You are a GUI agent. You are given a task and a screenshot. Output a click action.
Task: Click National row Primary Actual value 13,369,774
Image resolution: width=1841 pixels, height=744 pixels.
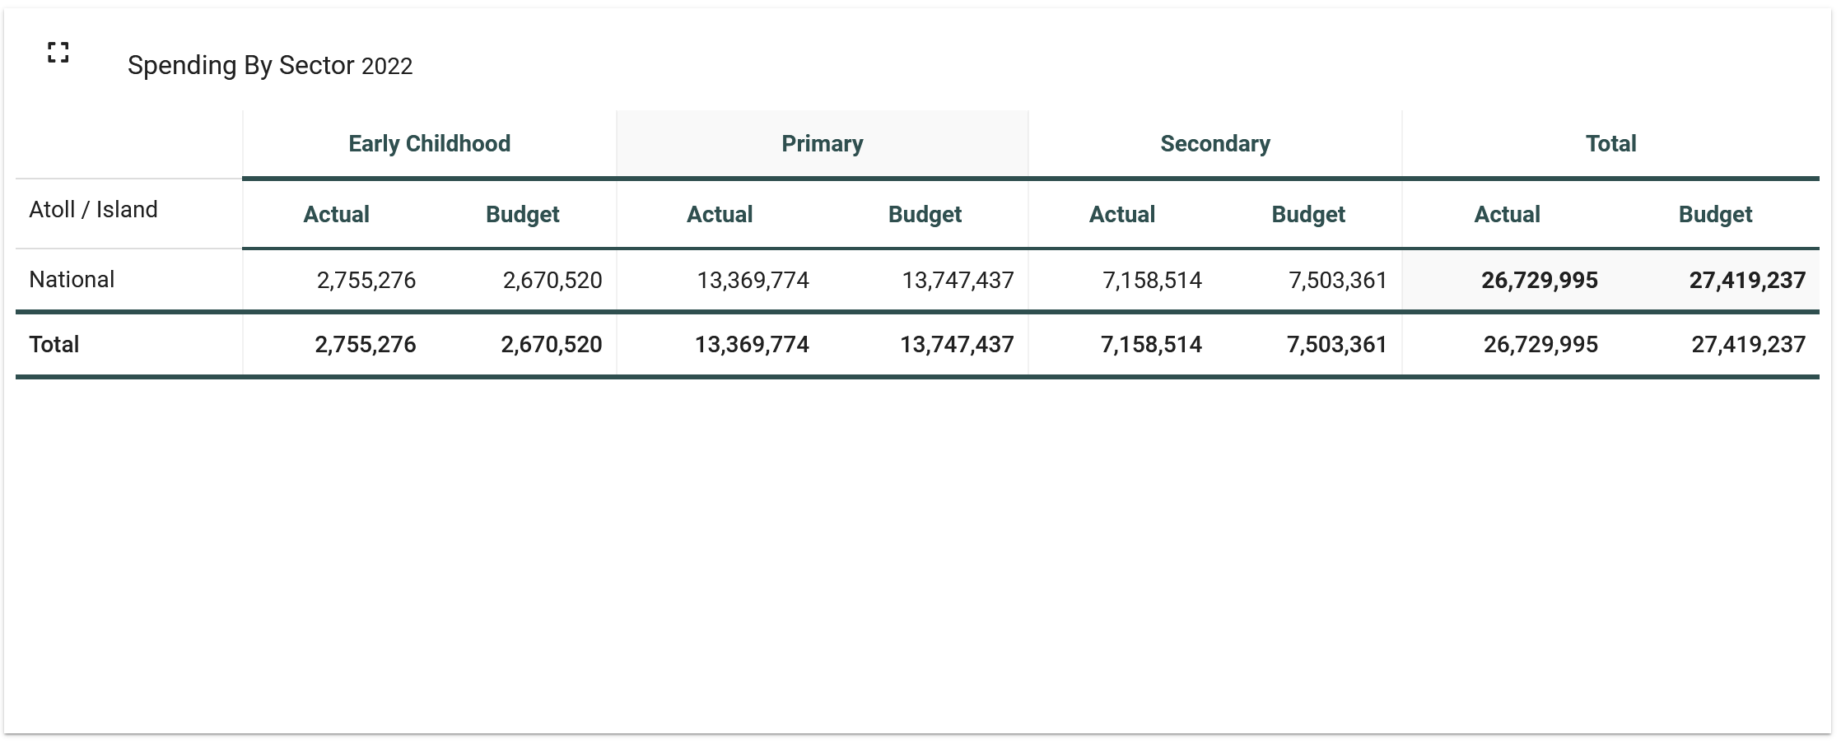[x=753, y=281]
